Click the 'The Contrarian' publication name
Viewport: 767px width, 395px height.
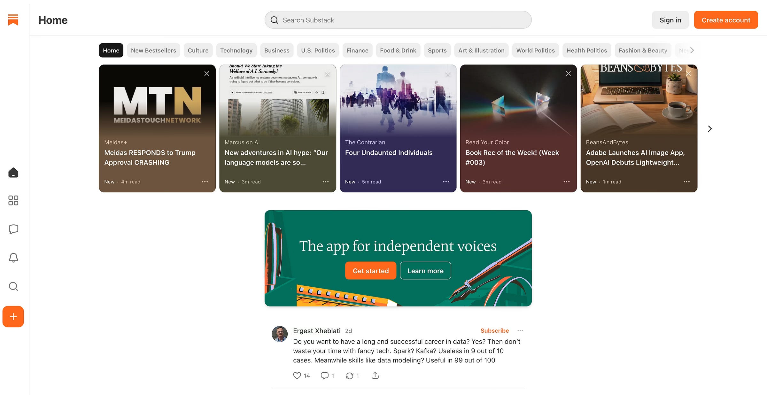[x=365, y=142]
